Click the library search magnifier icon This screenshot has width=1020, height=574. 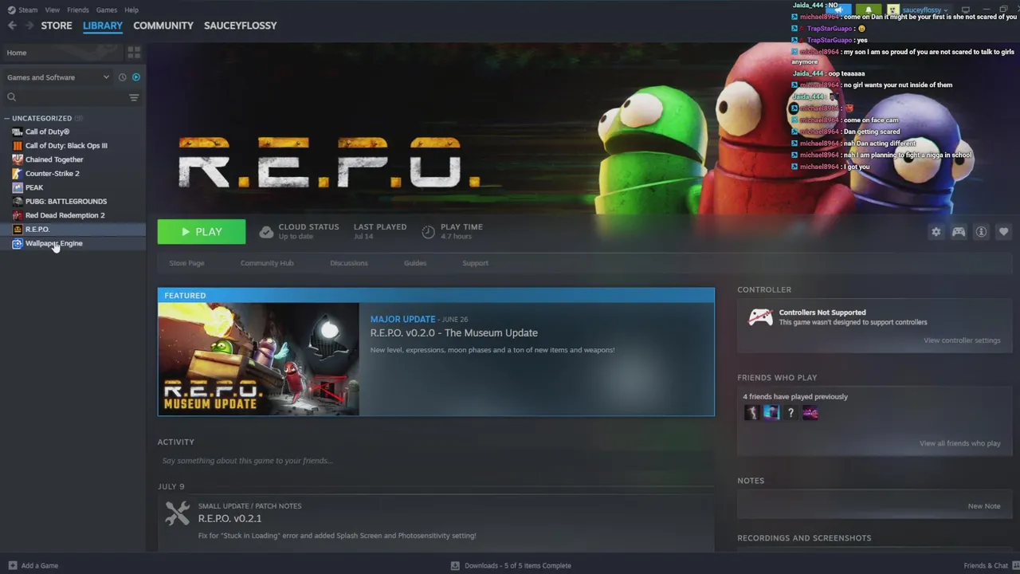pos(12,97)
